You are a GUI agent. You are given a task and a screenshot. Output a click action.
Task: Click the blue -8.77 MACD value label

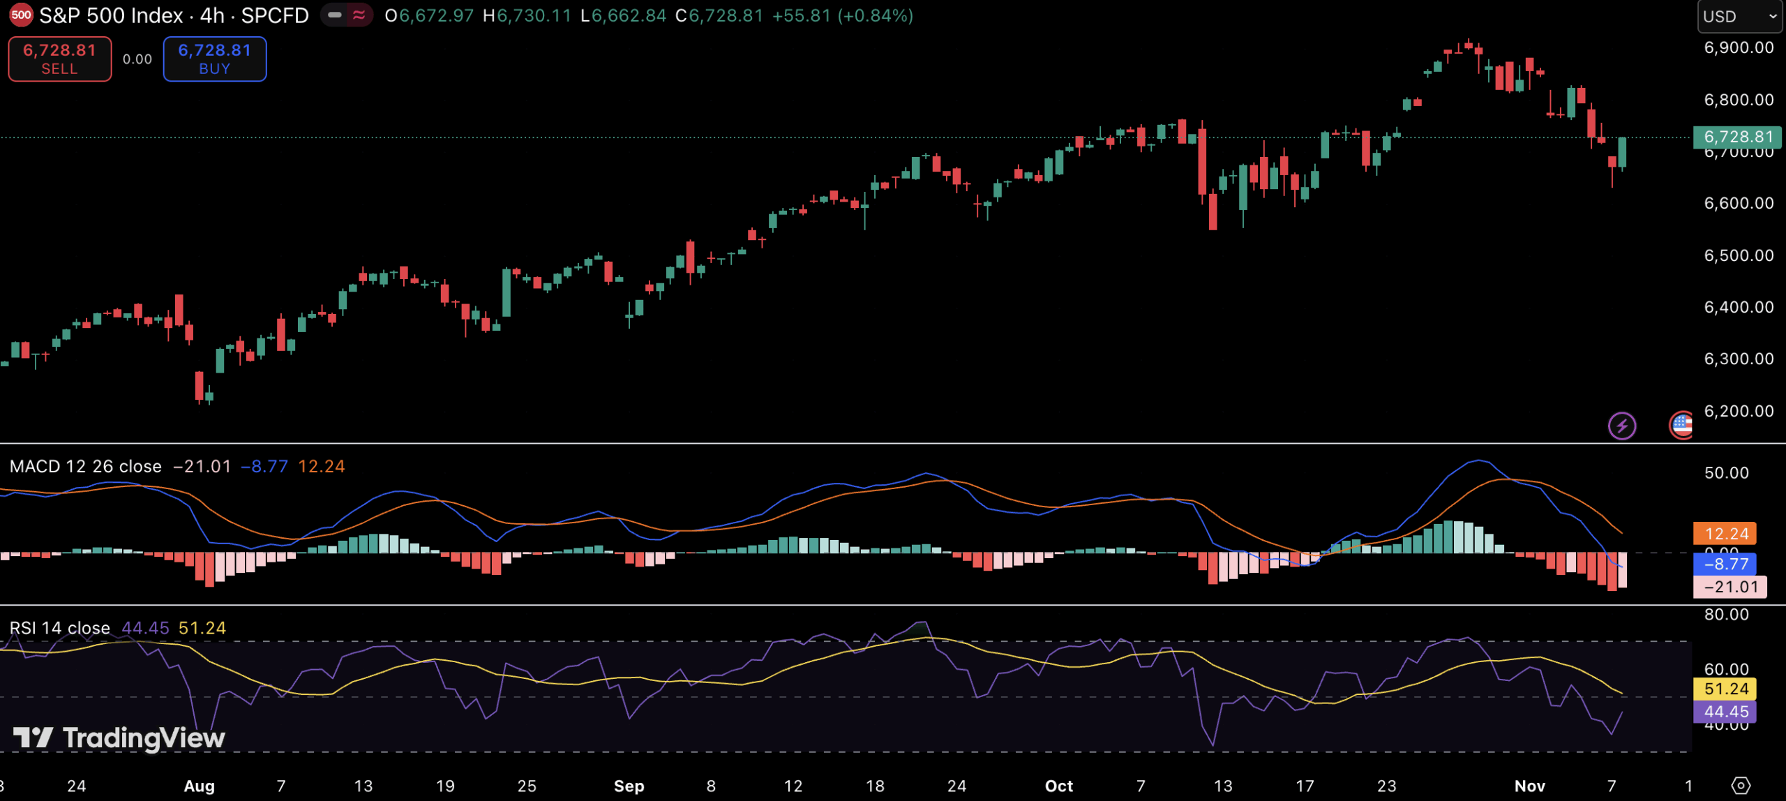[1725, 564]
